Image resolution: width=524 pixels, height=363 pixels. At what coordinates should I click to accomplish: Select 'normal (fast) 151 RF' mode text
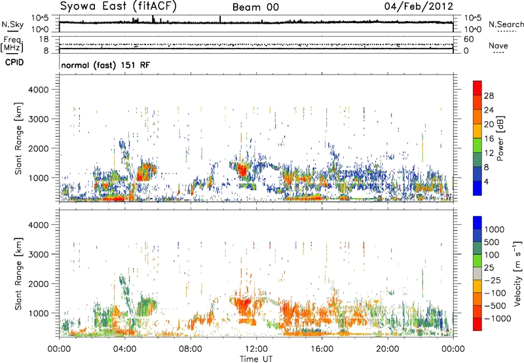point(105,65)
